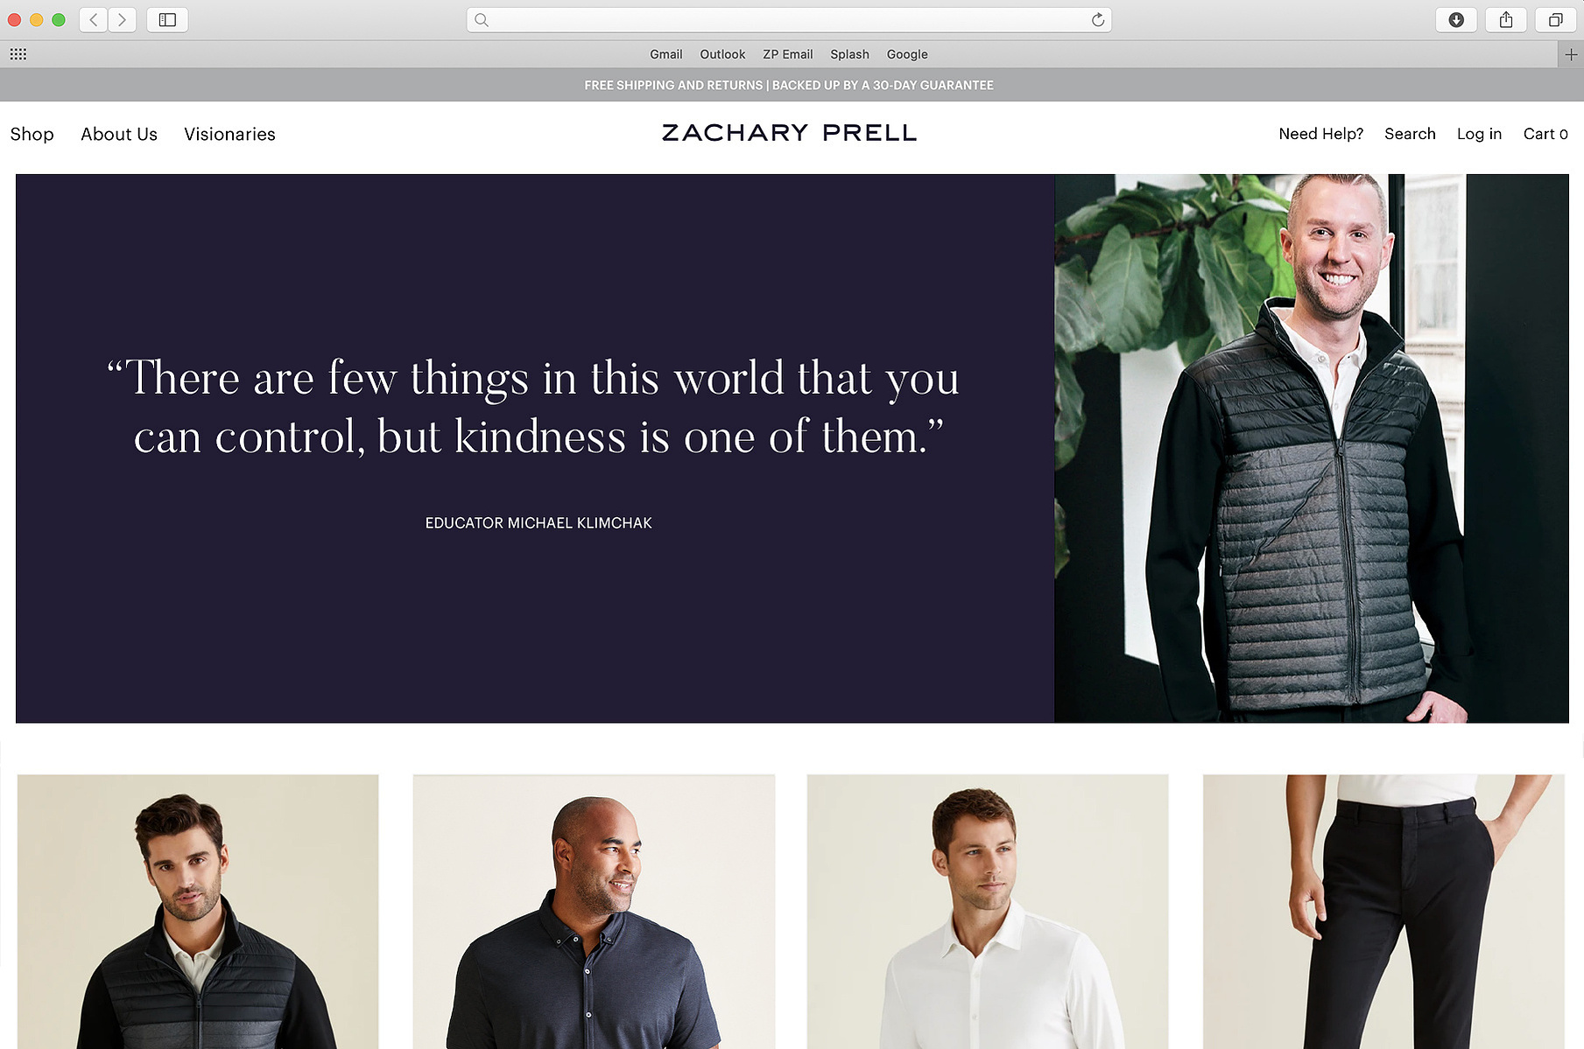Click the Log in link
The image size is (1584, 1049).
pyautogui.click(x=1479, y=134)
